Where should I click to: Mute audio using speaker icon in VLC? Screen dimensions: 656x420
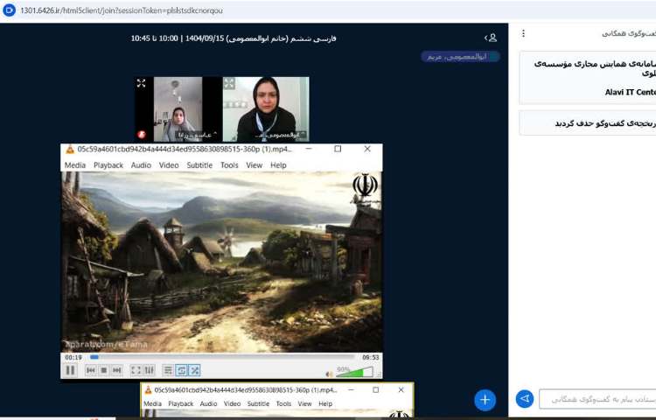(329, 374)
